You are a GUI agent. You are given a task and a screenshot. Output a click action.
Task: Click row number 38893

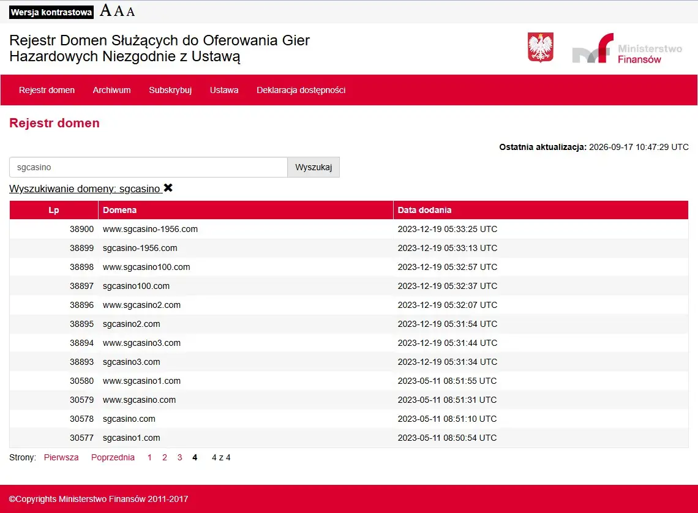(82, 362)
